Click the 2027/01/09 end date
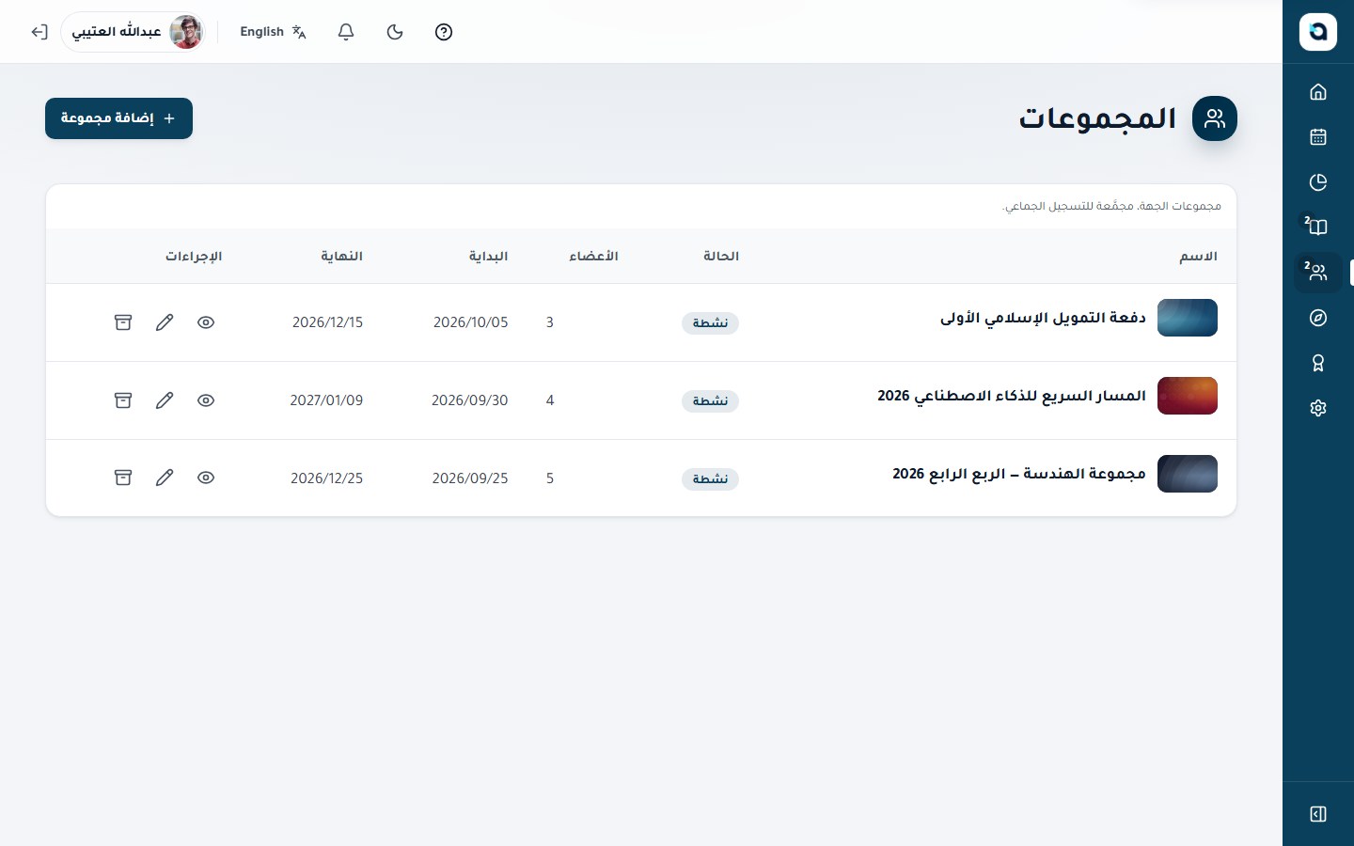Image resolution: width=1354 pixels, height=846 pixels. coord(326,400)
